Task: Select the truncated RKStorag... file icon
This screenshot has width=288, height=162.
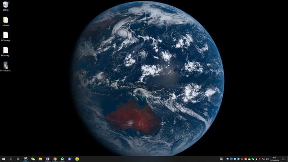Action: [5, 52]
